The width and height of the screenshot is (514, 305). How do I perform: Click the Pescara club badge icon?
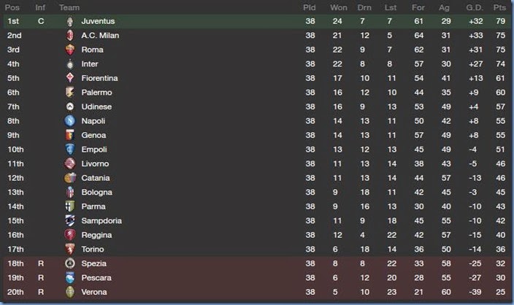pos(70,278)
